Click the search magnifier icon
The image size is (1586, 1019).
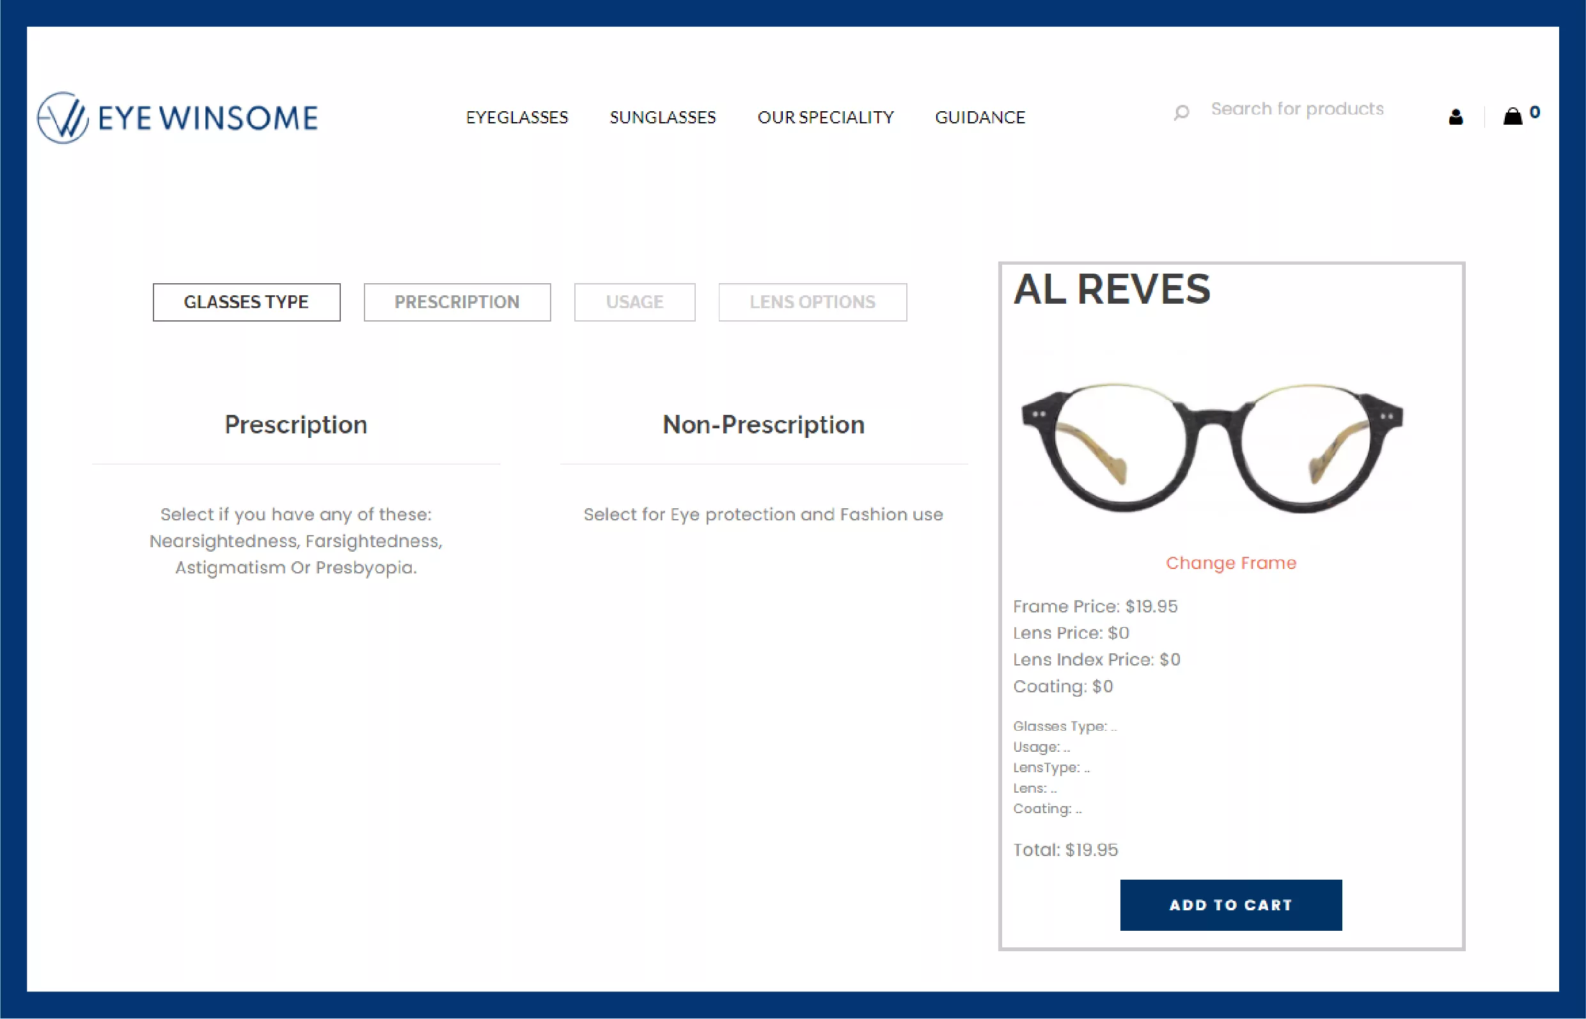[1181, 113]
